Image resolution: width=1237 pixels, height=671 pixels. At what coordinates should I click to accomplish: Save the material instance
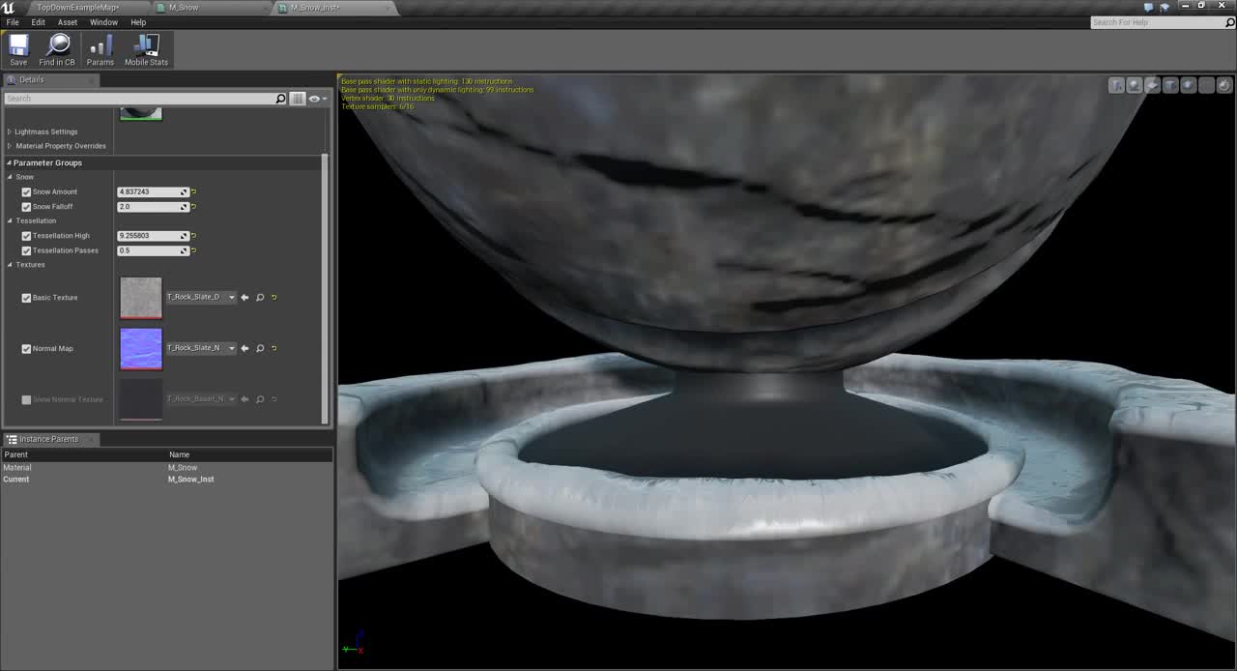[18, 49]
